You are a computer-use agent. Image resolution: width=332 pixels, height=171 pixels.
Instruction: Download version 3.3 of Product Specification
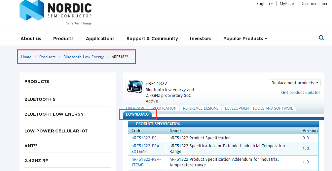306,138
